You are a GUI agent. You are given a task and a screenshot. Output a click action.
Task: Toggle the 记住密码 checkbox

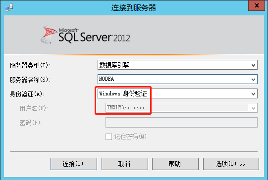[x=108, y=136]
